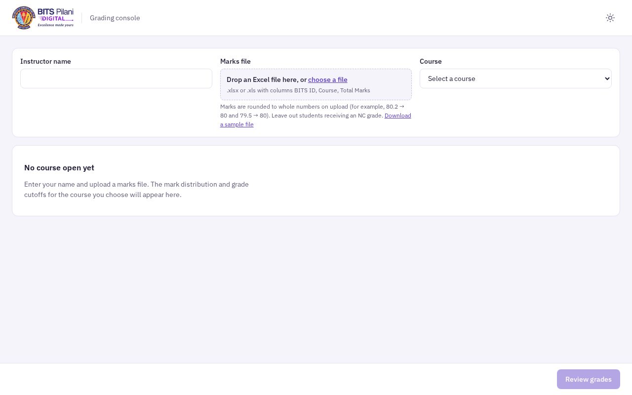
Task: Focus the Instructor name text field
Action: [116, 79]
